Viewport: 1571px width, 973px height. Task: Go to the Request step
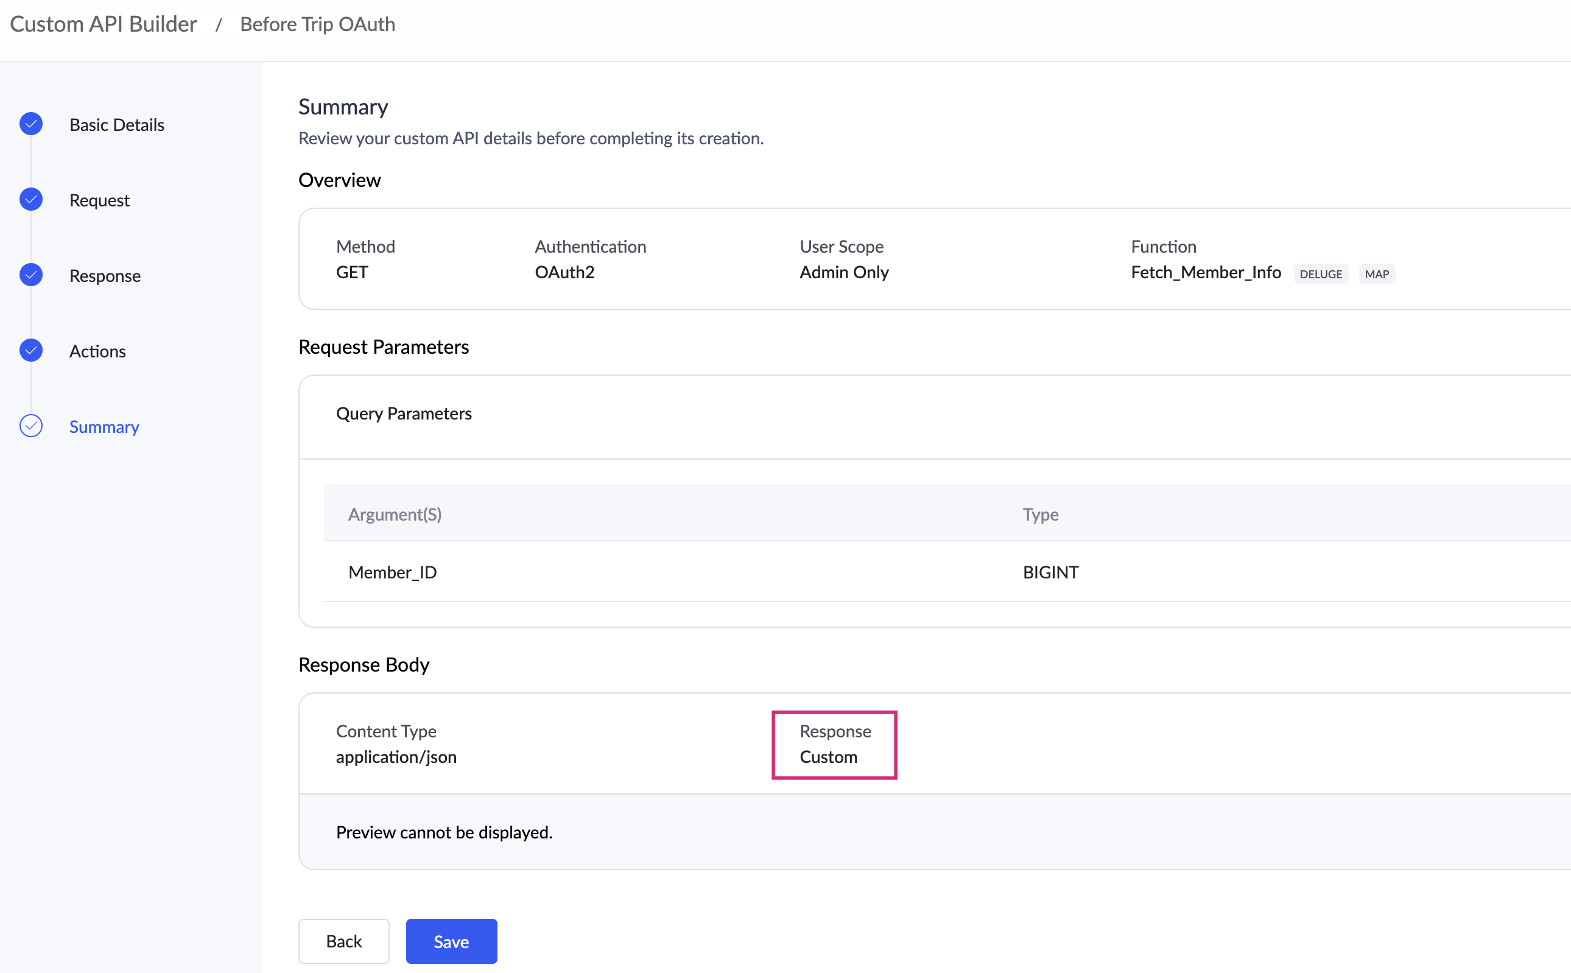[x=99, y=200]
